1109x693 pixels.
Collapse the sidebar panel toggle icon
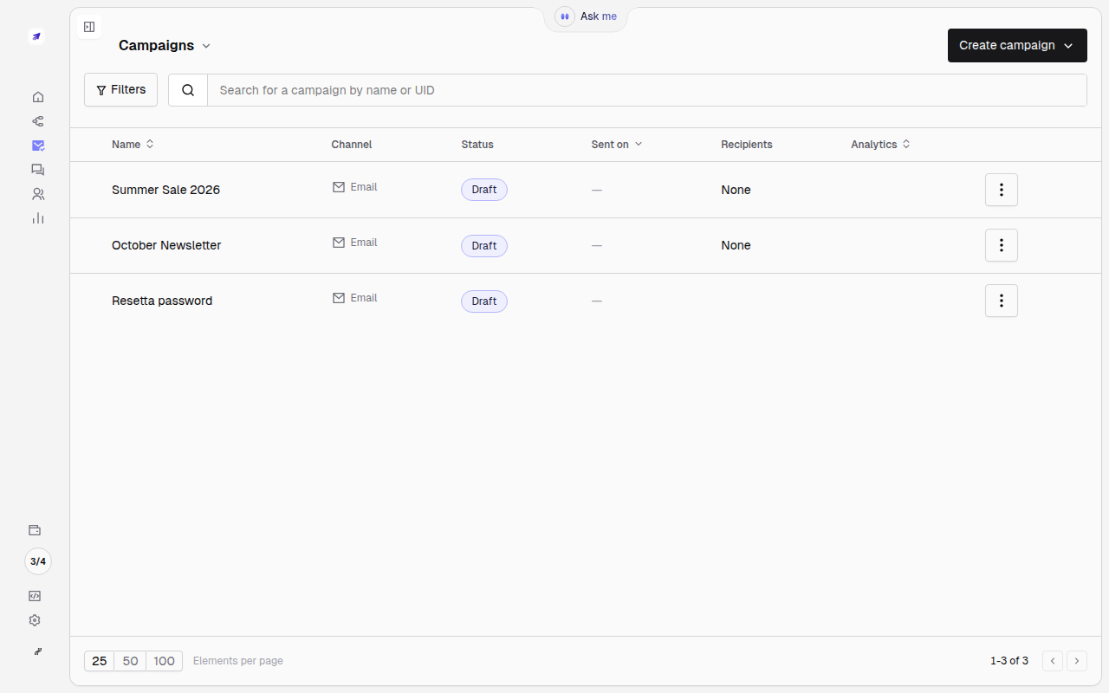pos(89,27)
